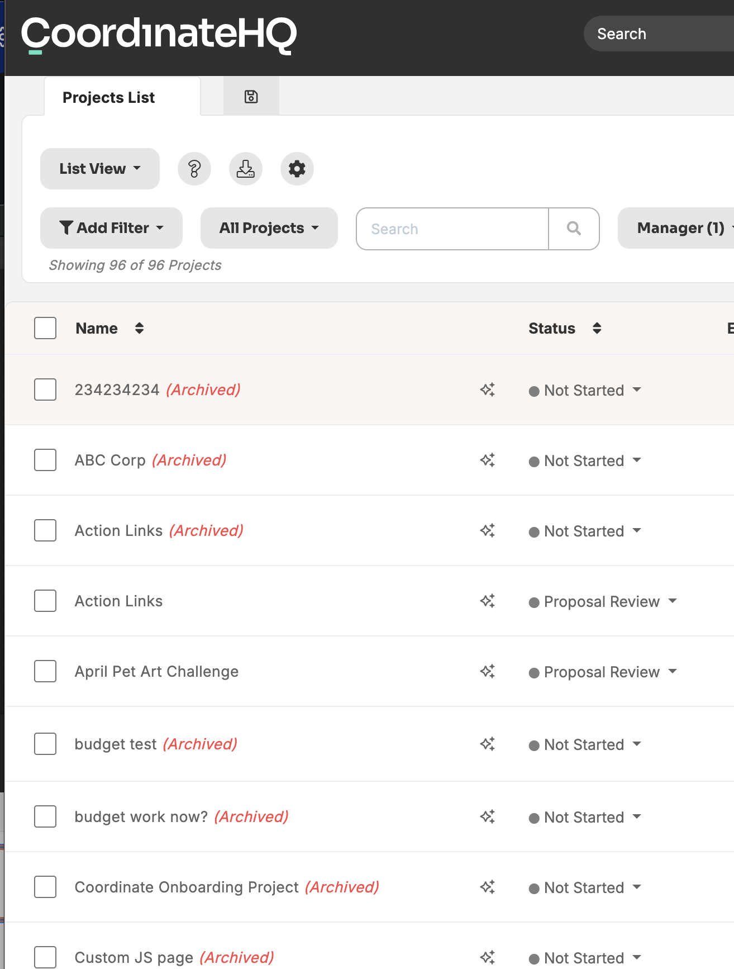Click sparkle icon for budget test
734x969 pixels.
click(488, 744)
